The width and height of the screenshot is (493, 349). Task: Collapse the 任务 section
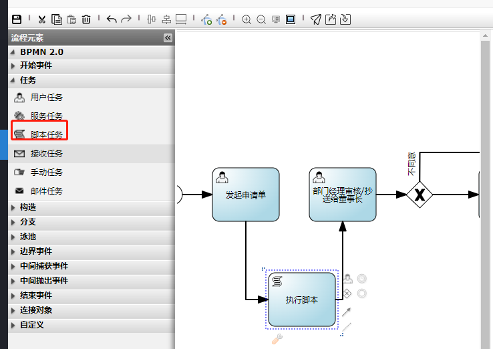tap(28, 80)
